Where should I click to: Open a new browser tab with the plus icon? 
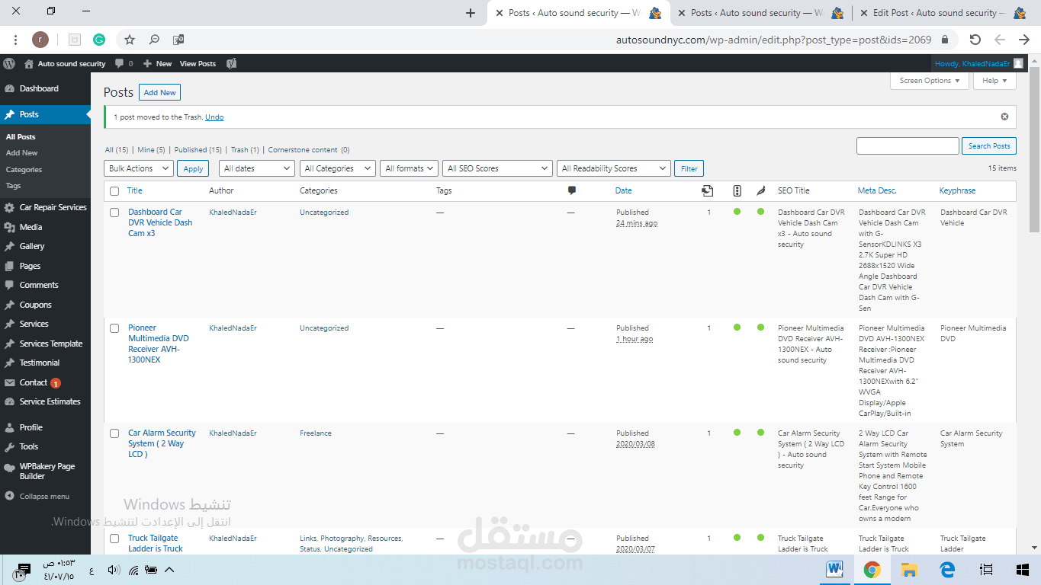tap(471, 13)
